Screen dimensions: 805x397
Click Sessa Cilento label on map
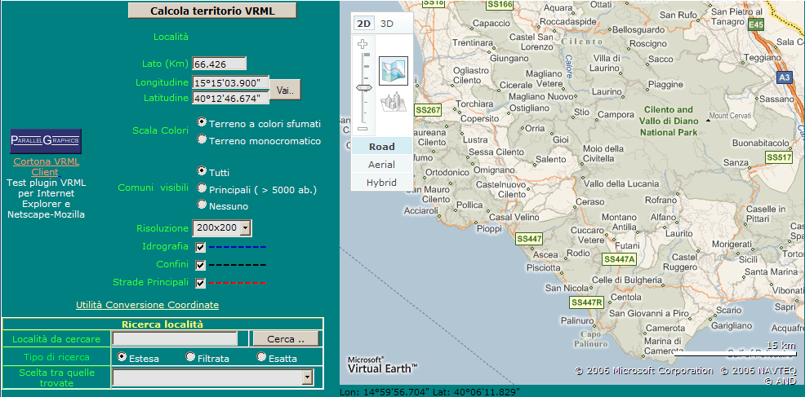click(496, 152)
